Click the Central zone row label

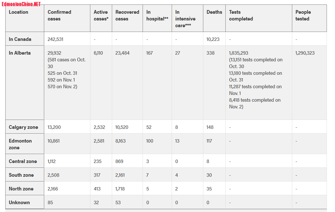pyautogui.click(x=23, y=162)
